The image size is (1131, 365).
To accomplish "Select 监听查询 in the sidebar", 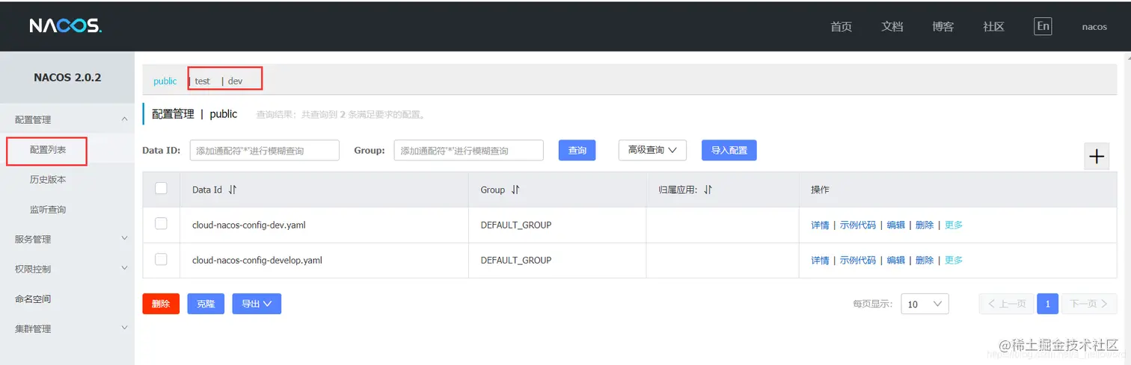I will tap(48, 210).
